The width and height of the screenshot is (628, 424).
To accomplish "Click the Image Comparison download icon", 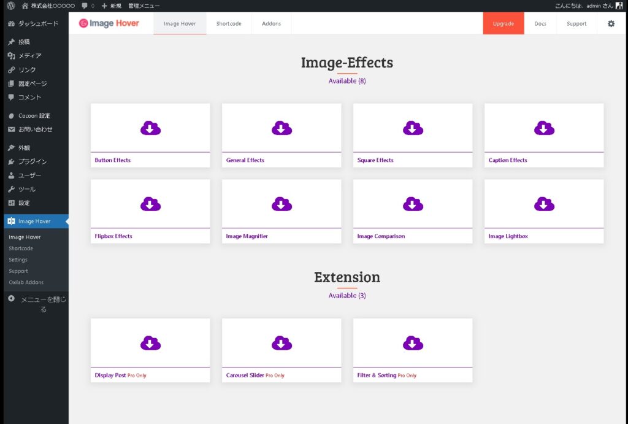I will [x=413, y=204].
